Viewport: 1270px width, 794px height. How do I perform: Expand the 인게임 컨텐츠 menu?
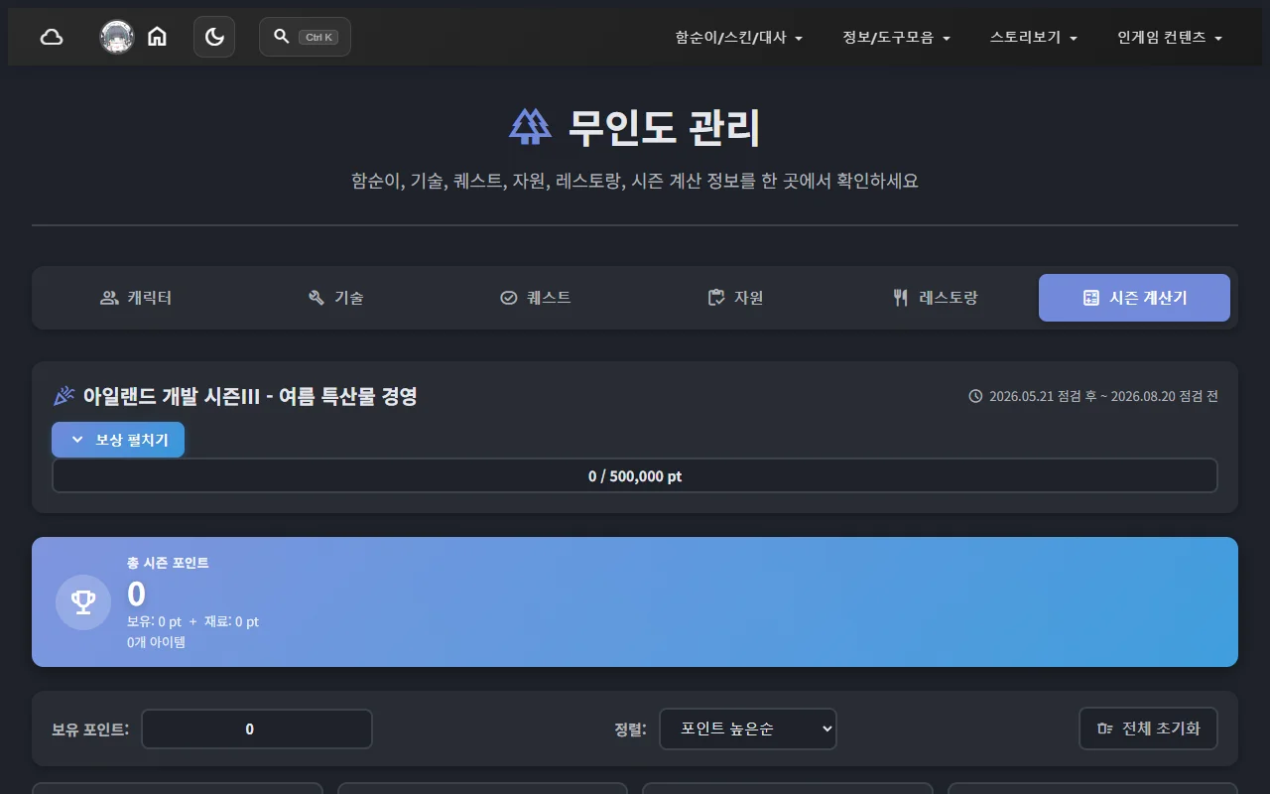pos(1170,37)
